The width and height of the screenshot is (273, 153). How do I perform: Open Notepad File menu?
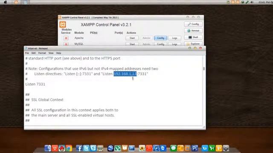coord(27,53)
